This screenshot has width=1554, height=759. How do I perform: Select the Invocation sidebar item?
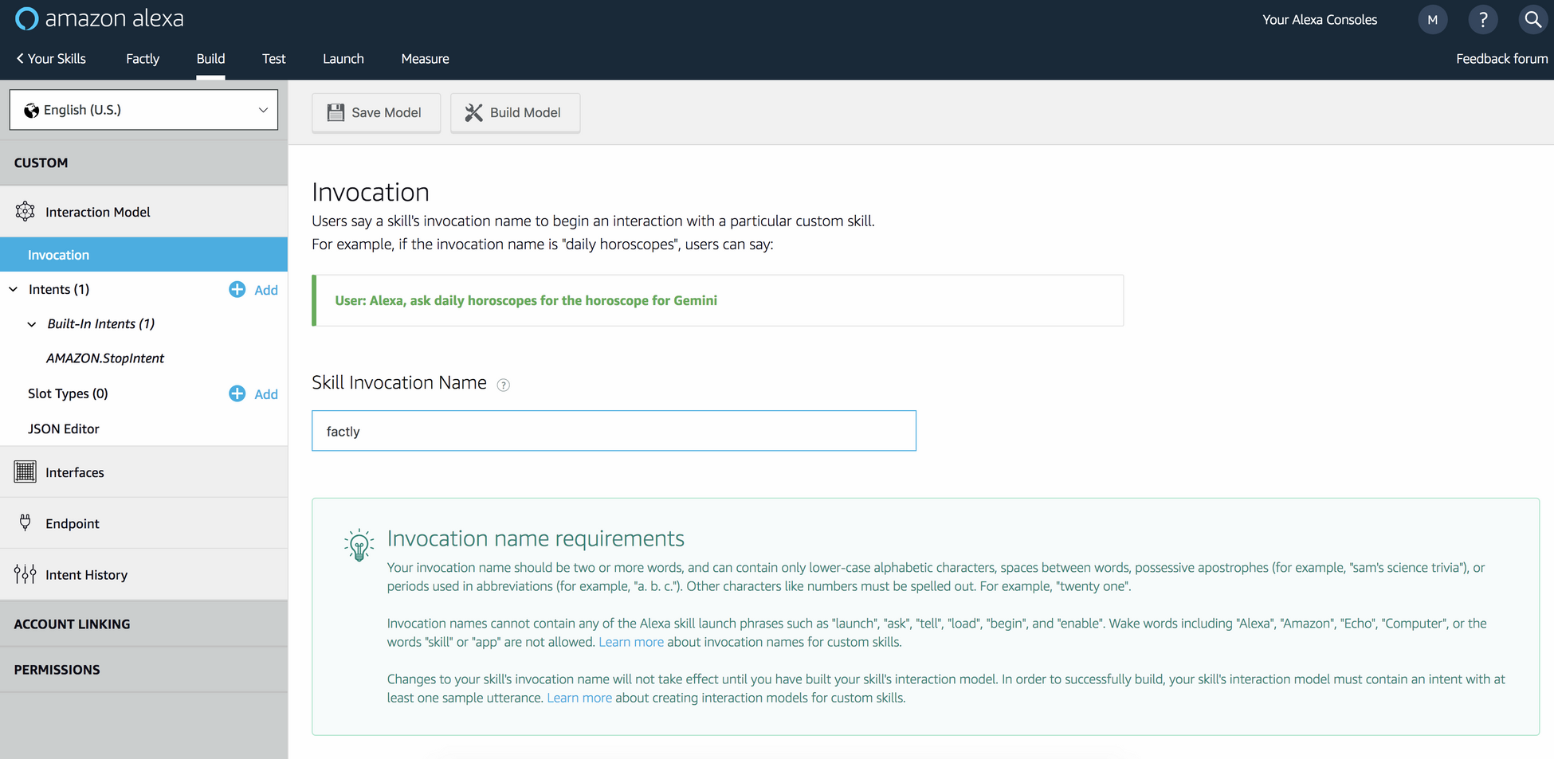(x=143, y=255)
